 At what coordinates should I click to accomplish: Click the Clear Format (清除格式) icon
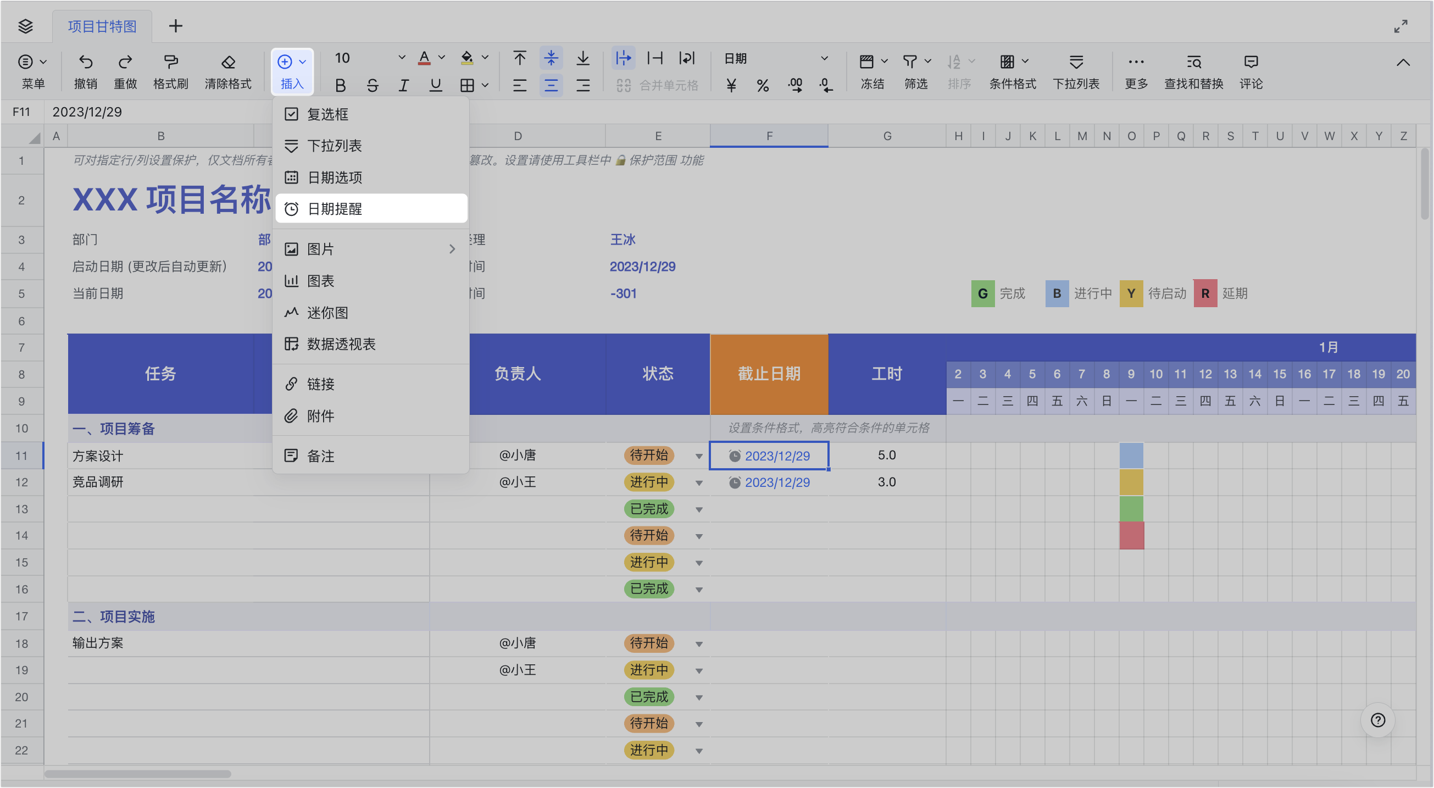(228, 70)
